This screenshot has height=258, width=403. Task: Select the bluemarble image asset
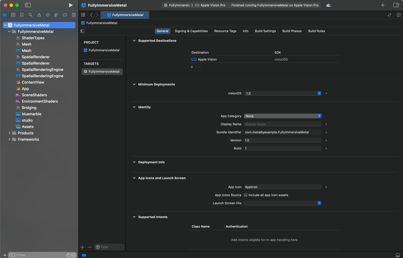pyautogui.click(x=31, y=114)
